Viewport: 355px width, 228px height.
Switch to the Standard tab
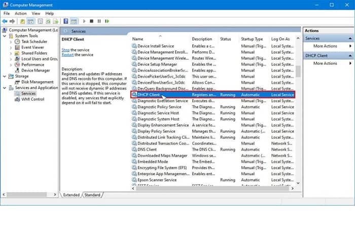tap(92, 195)
